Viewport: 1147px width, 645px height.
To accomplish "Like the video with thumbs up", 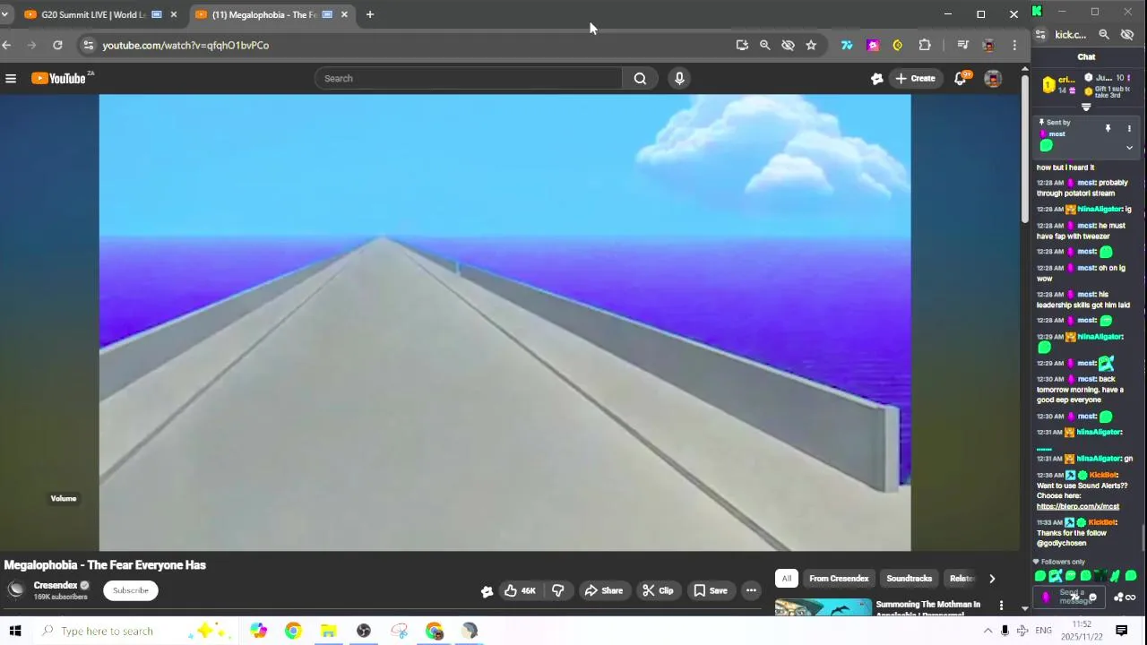I will click(519, 590).
